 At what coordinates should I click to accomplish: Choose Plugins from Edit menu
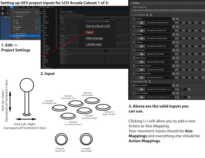pos(25,38)
